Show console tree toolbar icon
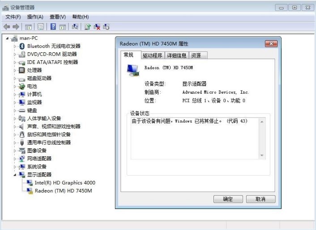Image resolution: width=316 pixels, height=230 pixels. (x=28, y=27)
